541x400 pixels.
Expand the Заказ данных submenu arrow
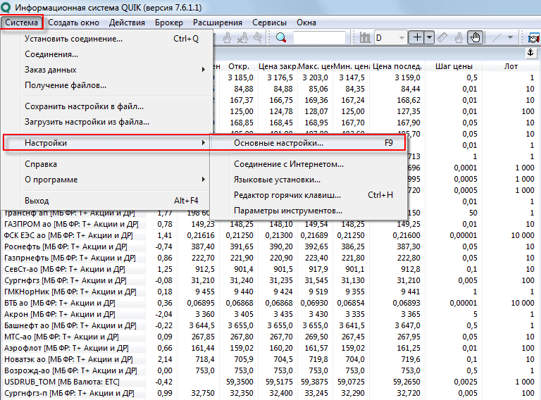[x=203, y=70]
